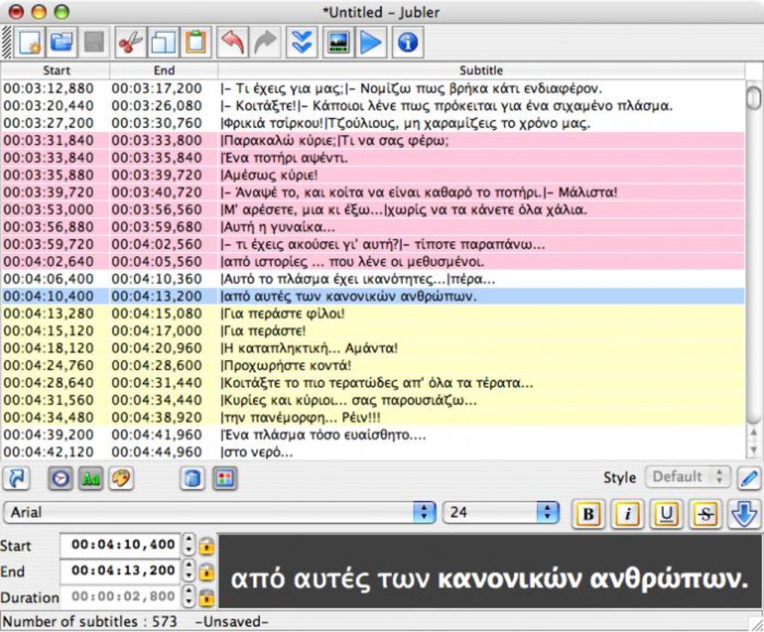This screenshot has height=632, width=764.
Task: Toggle the Duration lock icon
Action: (207, 597)
